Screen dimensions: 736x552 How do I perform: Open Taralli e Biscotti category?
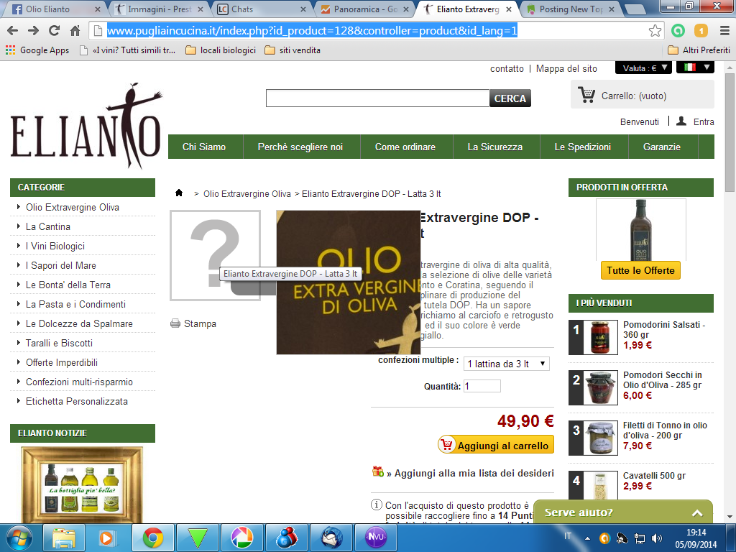point(59,343)
